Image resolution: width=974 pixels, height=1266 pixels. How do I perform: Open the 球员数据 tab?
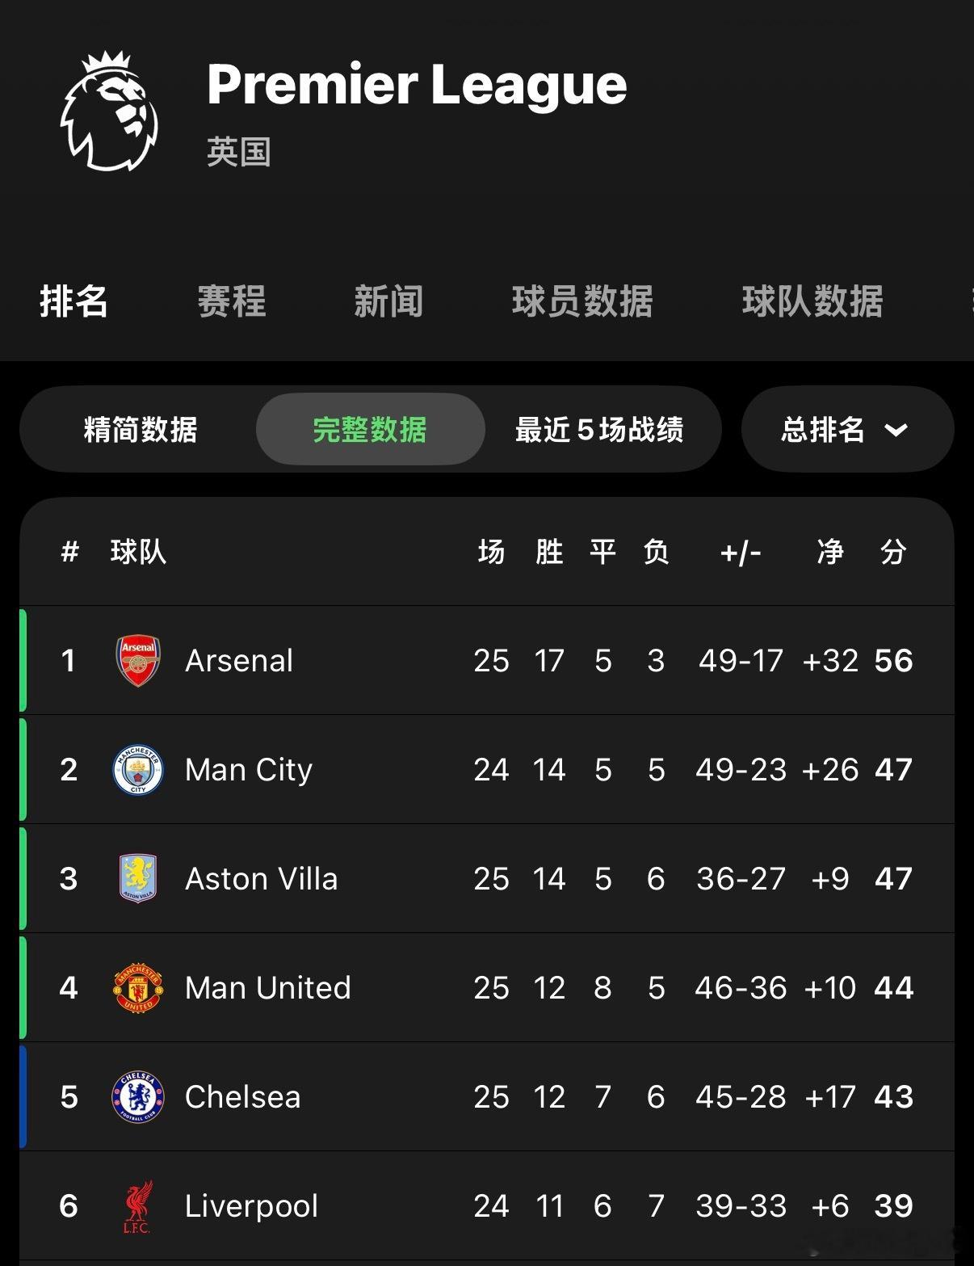point(582,301)
